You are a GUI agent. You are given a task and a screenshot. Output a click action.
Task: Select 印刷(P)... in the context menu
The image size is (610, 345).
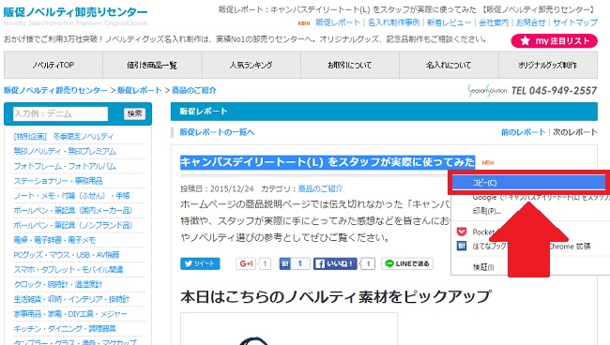click(487, 211)
